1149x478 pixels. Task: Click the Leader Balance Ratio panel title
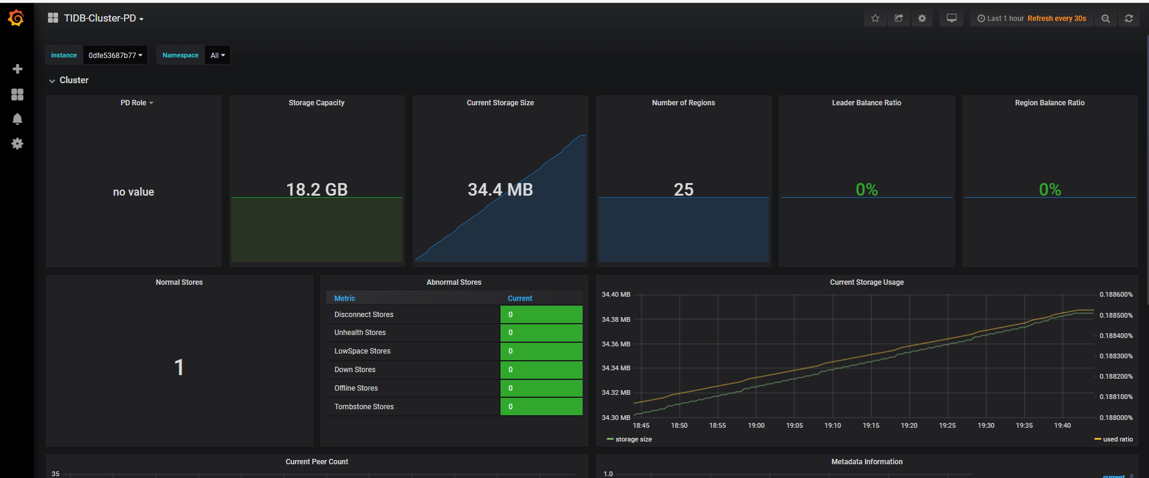866,103
